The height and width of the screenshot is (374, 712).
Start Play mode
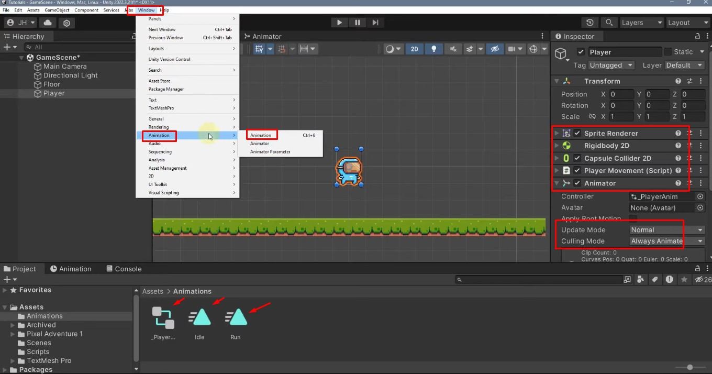pos(339,23)
